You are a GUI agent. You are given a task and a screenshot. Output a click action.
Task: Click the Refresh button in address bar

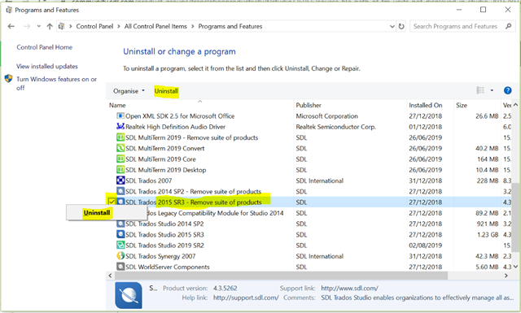pyautogui.click(x=401, y=26)
